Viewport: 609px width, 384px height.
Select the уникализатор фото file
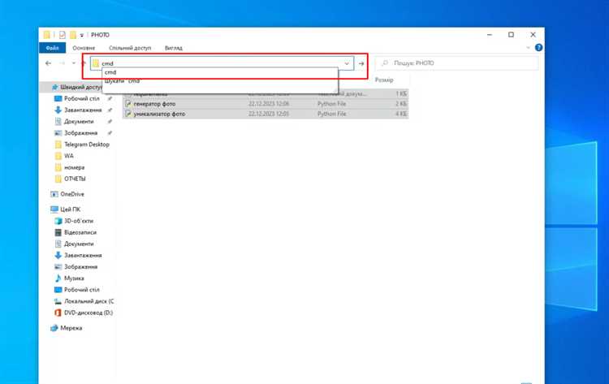click(159, 114)
